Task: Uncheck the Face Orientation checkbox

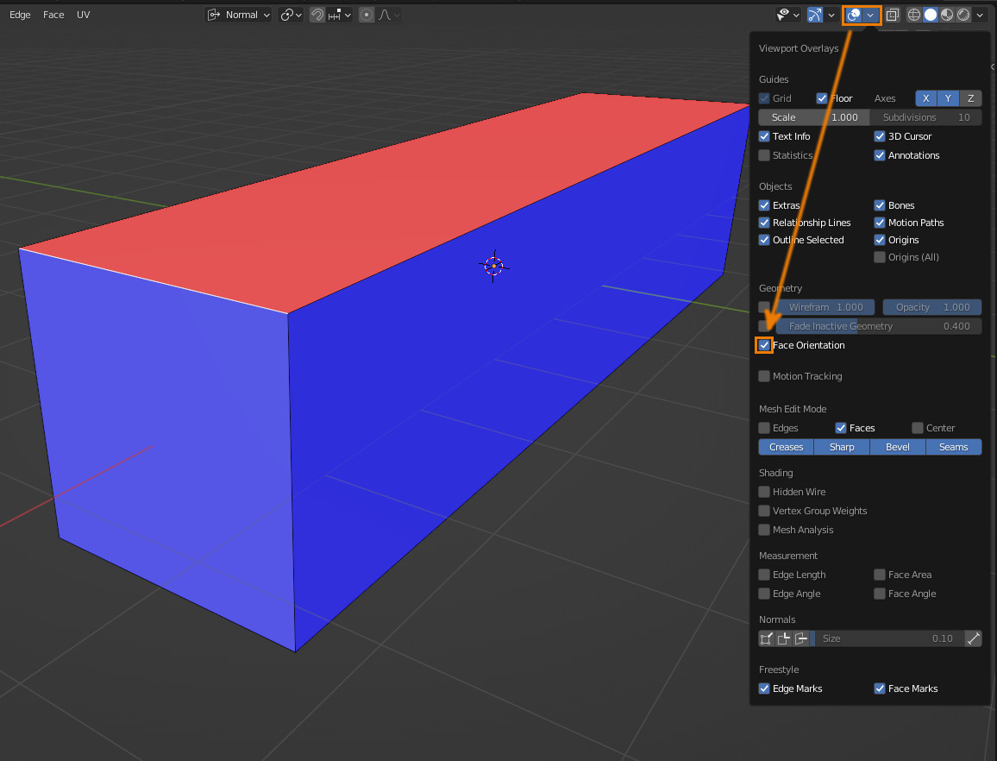Action: click(764, 345)
